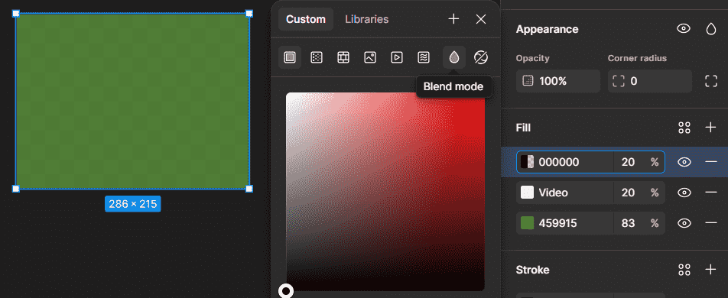The height and width of the screenshot is (298, 728).
Task: Hide the 000000 fill layer
Action: click(x=684, y=162)
